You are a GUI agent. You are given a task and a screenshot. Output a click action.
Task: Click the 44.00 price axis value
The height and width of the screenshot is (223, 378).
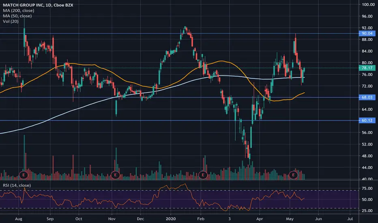[367, 167]
